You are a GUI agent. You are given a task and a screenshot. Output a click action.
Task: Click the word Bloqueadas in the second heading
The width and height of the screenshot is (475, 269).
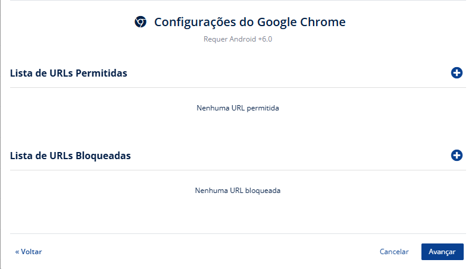tap(103, 156)
